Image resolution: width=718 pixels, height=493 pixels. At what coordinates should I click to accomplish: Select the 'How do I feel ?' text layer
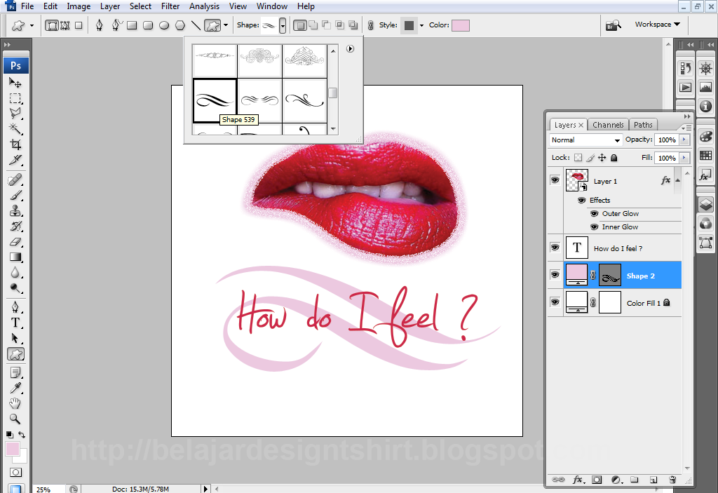618,248
